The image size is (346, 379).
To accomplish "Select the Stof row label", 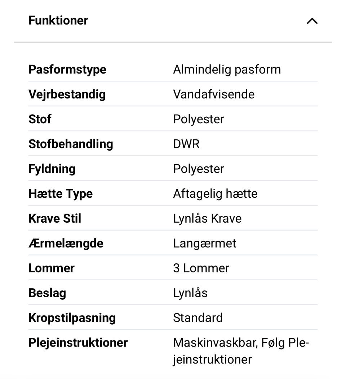I will (x=40, y=119).
